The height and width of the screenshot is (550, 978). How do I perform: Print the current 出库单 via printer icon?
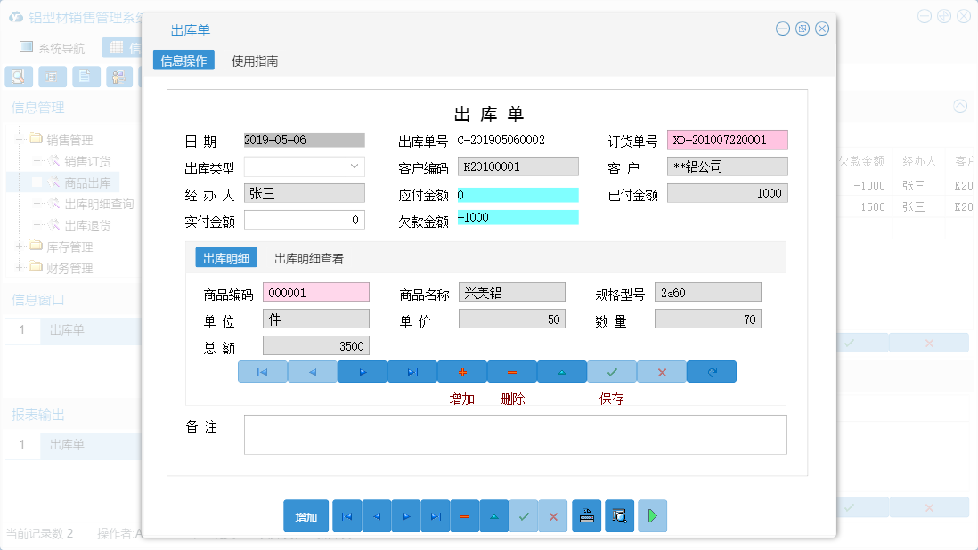pos(586,515)
